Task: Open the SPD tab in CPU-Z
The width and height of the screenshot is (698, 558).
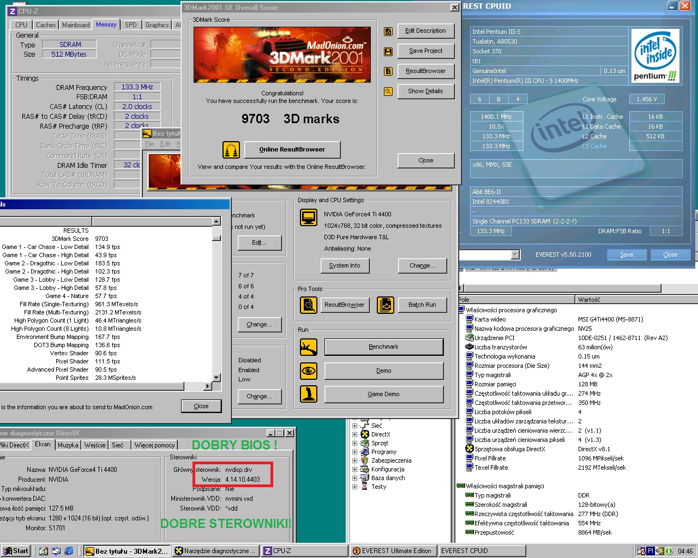Action: [131, 25]
